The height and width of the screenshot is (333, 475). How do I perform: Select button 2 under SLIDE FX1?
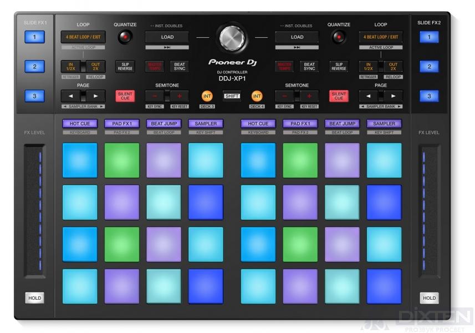click(x=34, y=67)
